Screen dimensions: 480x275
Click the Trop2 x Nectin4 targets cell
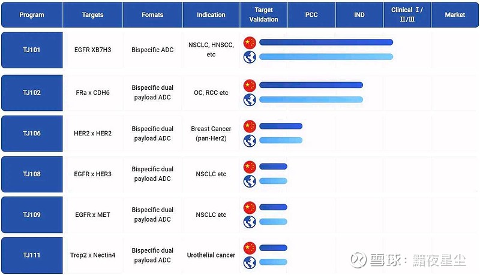click(92, 255)
